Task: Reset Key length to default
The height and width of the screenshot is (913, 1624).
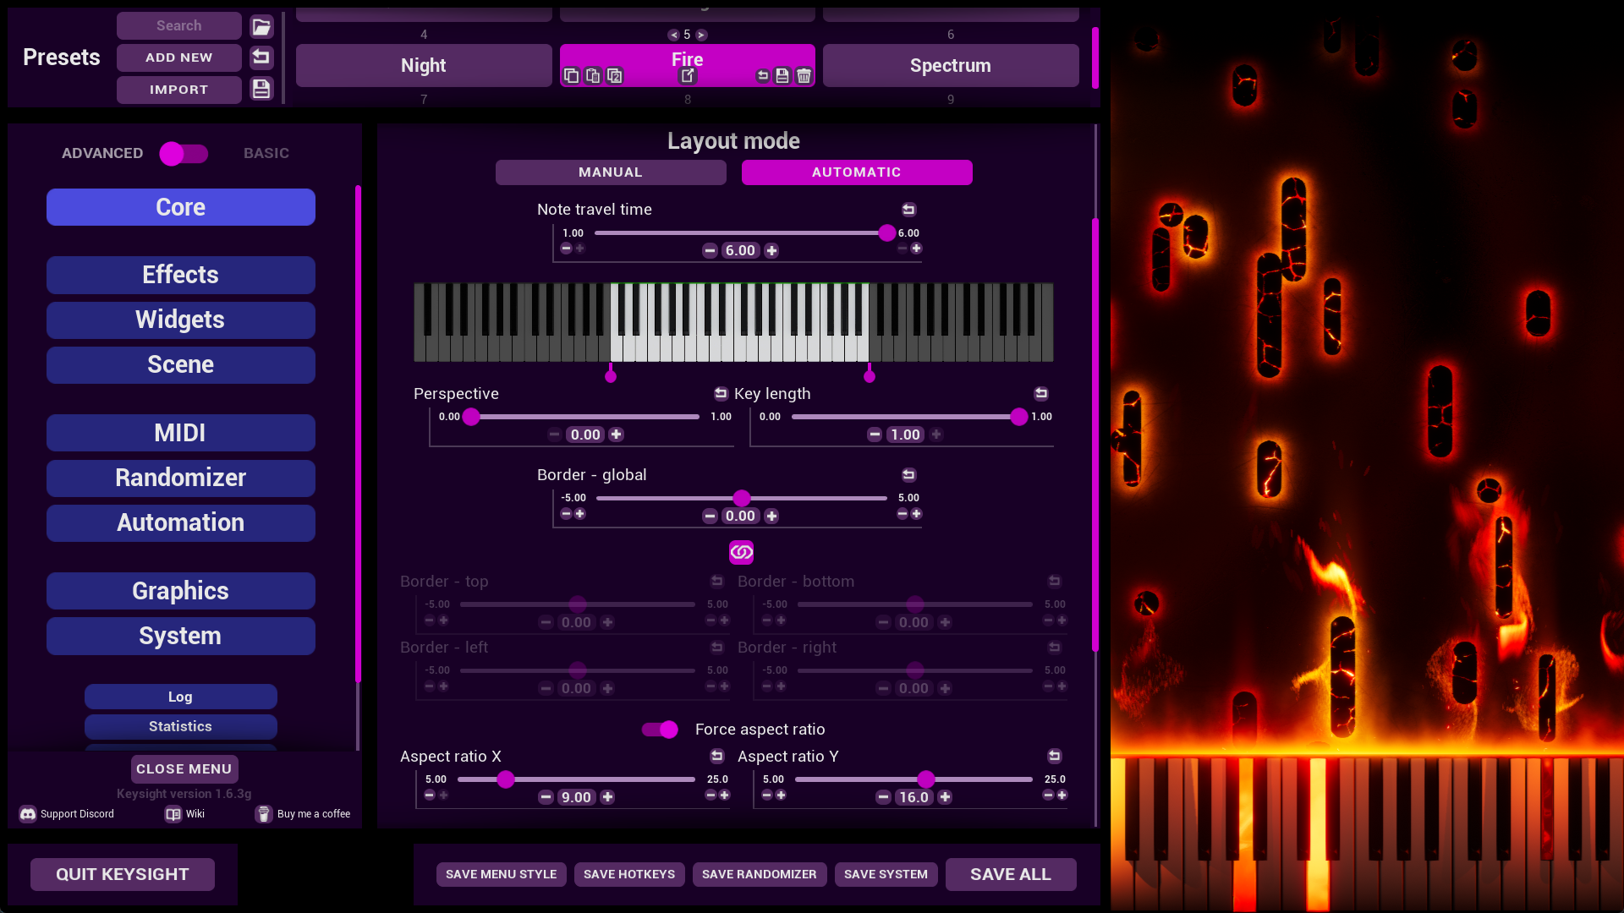Action: pyautogui.click(x=1041, y=393)
